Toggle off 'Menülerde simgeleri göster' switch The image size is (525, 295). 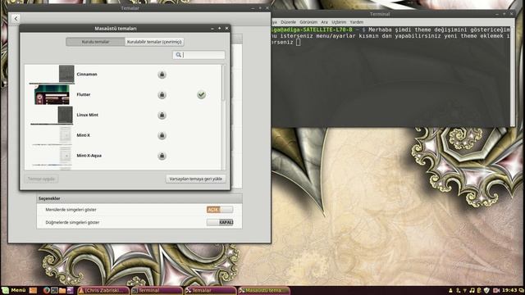point(220,210)
